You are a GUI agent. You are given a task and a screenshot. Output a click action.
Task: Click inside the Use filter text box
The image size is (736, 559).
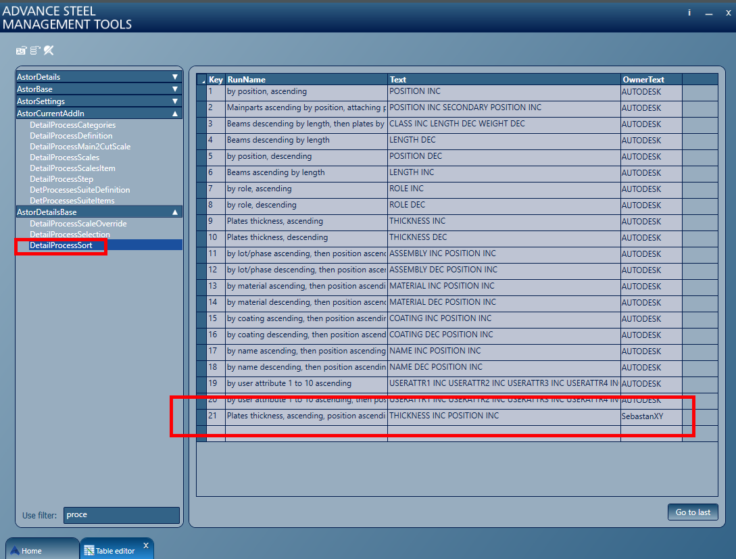(121, 515)
